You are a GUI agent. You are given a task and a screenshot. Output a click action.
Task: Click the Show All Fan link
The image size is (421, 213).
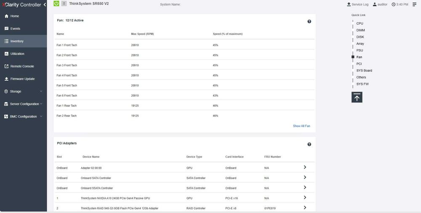(301, 126)
